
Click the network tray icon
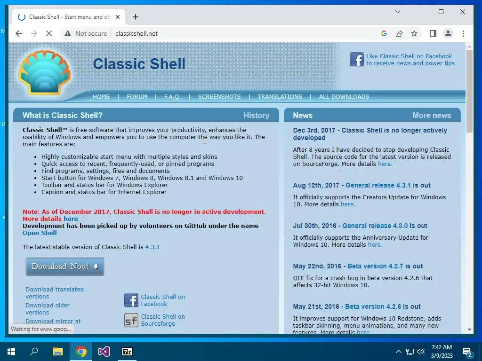(x=410, y=352)
